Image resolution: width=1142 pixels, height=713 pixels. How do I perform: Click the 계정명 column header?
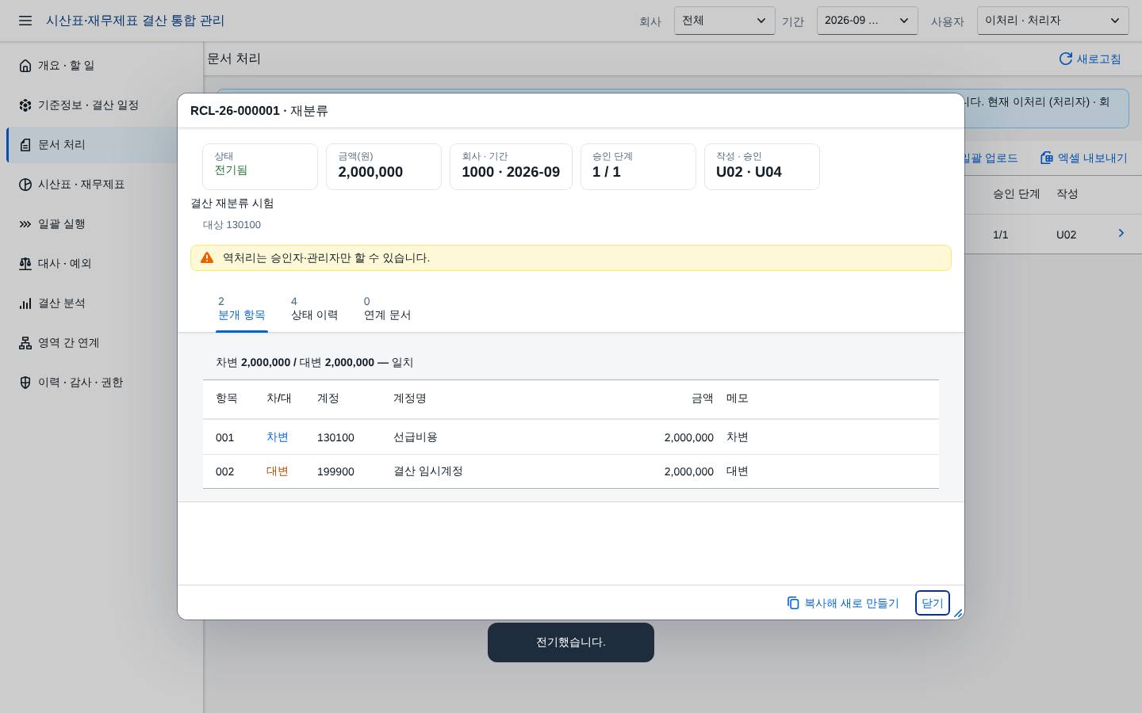click(410, 398)
